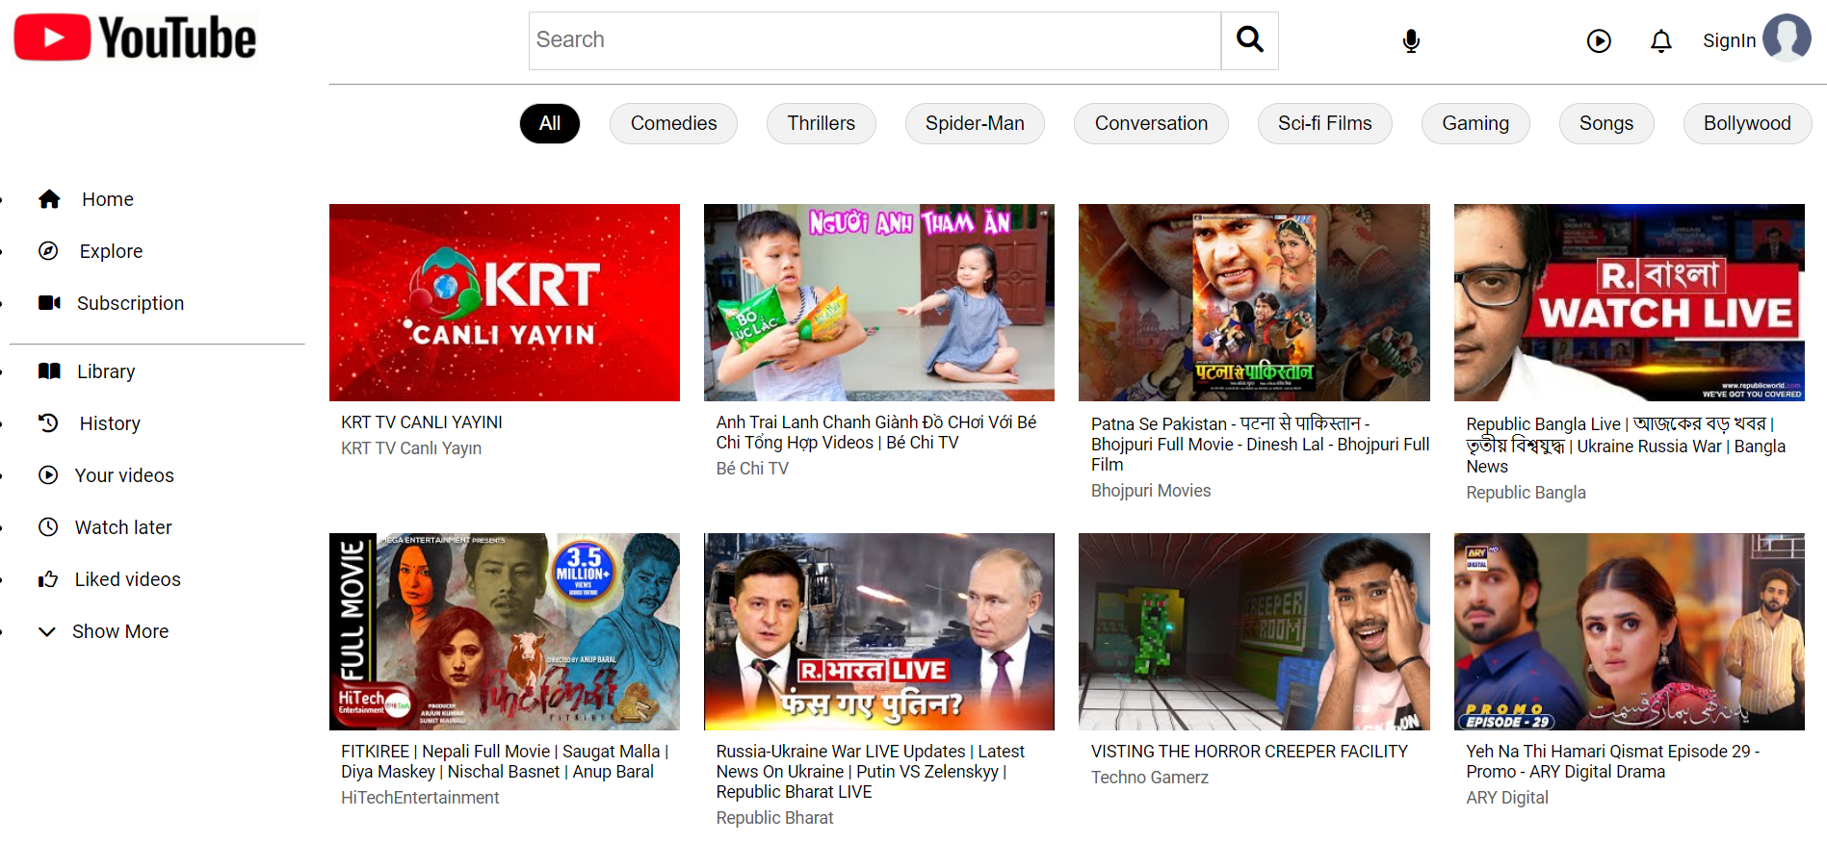1827x843 pixels.
Task: Click the Home house icon
Action: [x=49, y=199]
